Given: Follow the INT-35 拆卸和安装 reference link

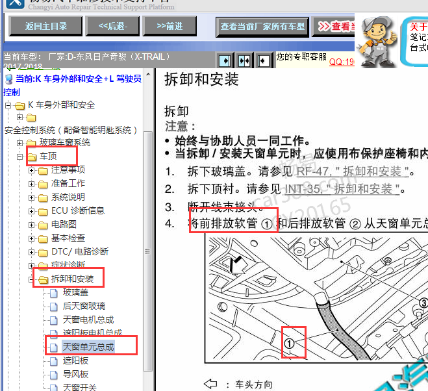Looking at the screenshot, I should pos(342,189).
